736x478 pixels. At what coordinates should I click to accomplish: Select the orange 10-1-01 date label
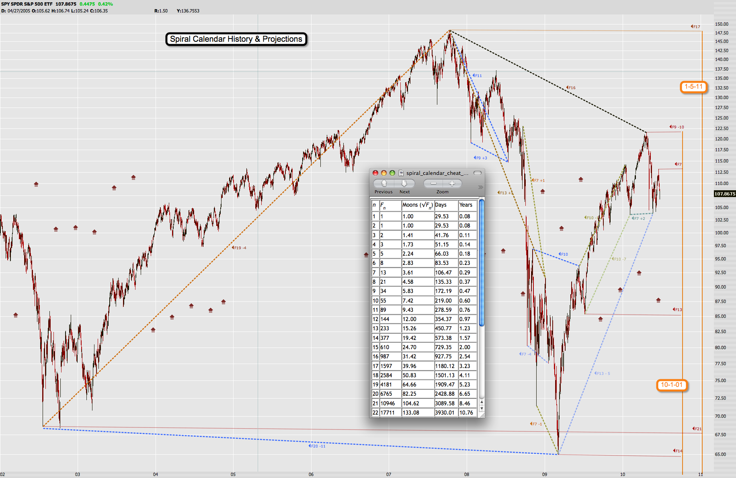tap(671, 385)
